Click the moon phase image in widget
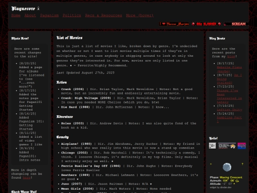 pyautogui.click(x=227, y=167)
